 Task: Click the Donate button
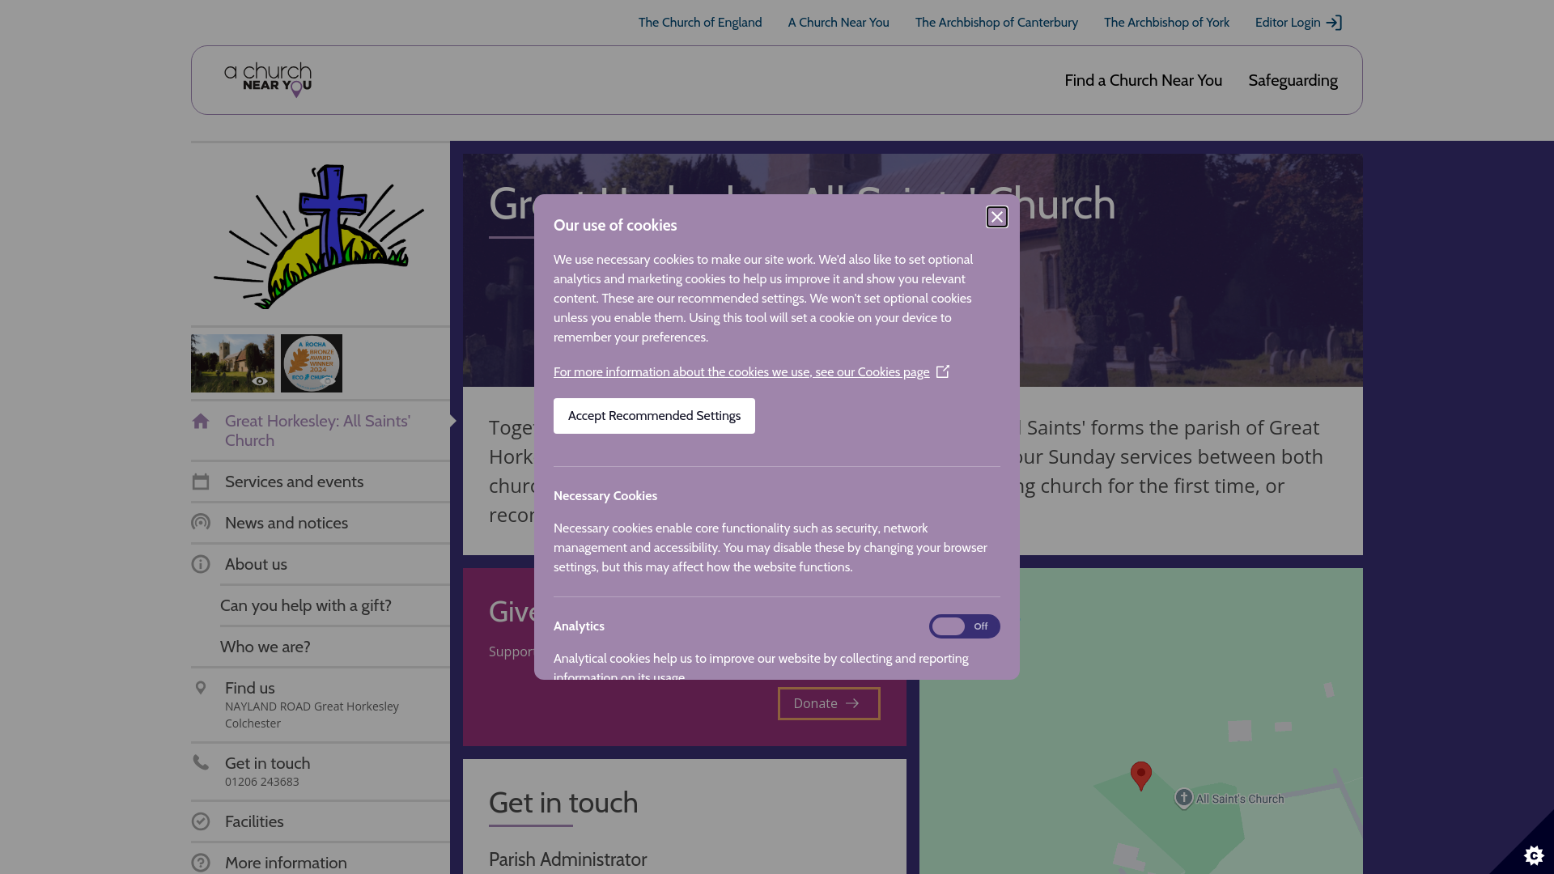829,704
